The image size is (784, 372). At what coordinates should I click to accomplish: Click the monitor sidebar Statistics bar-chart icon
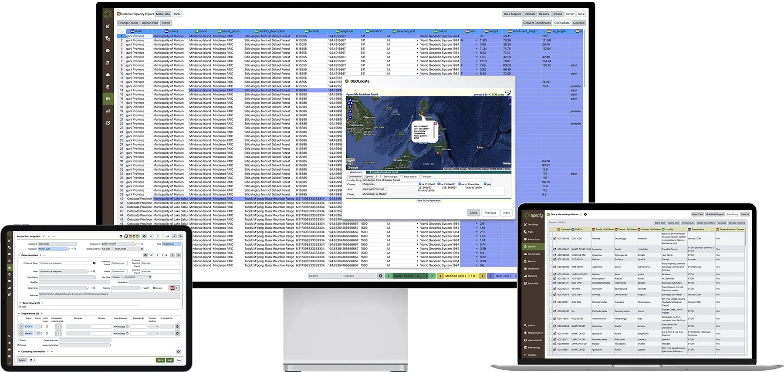108,111
